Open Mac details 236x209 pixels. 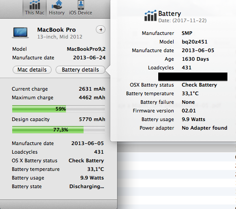pyautogui.click(x=32, y=70)
